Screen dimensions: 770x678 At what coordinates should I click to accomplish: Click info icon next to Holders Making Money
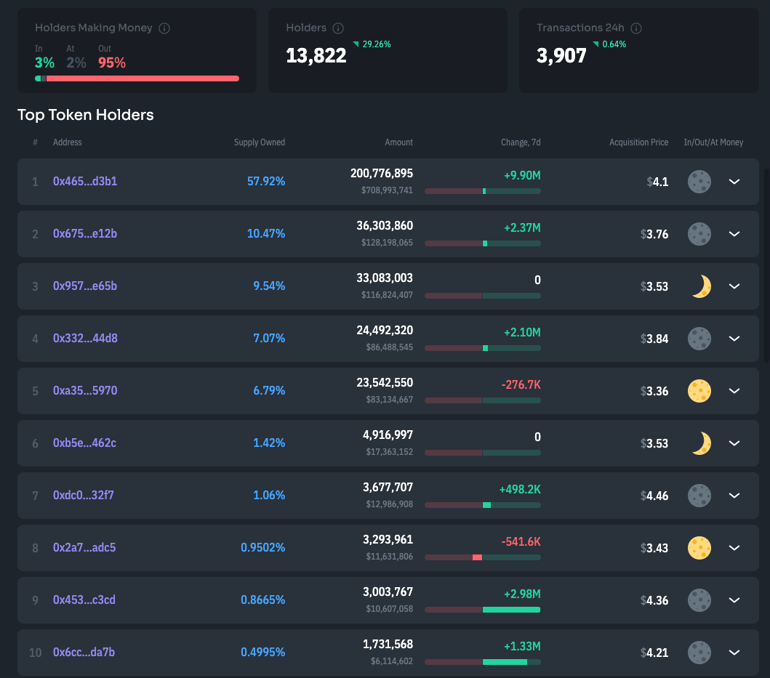164,28
